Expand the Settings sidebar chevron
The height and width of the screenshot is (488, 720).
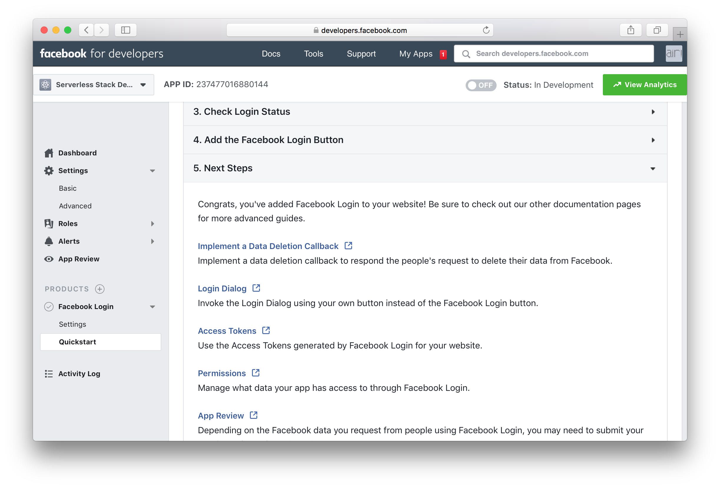click(x=152, y=170)
